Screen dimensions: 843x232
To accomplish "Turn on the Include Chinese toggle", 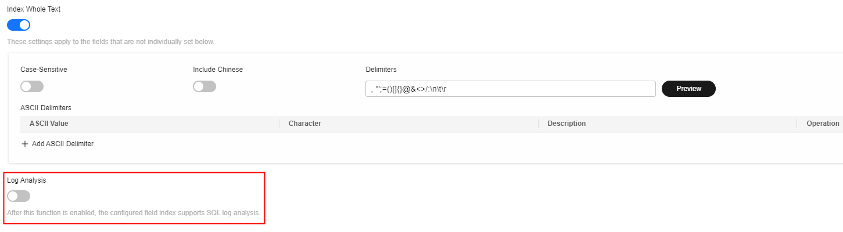I will pyautogui.click(x=205, y=86).
